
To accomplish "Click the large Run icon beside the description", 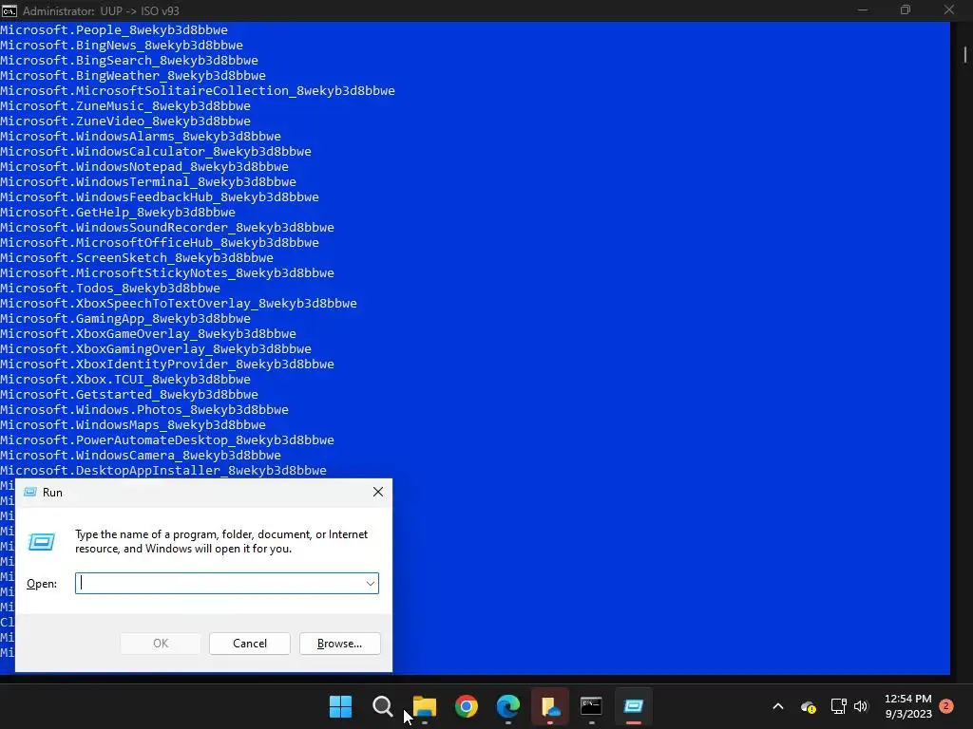I will [42, 542].
